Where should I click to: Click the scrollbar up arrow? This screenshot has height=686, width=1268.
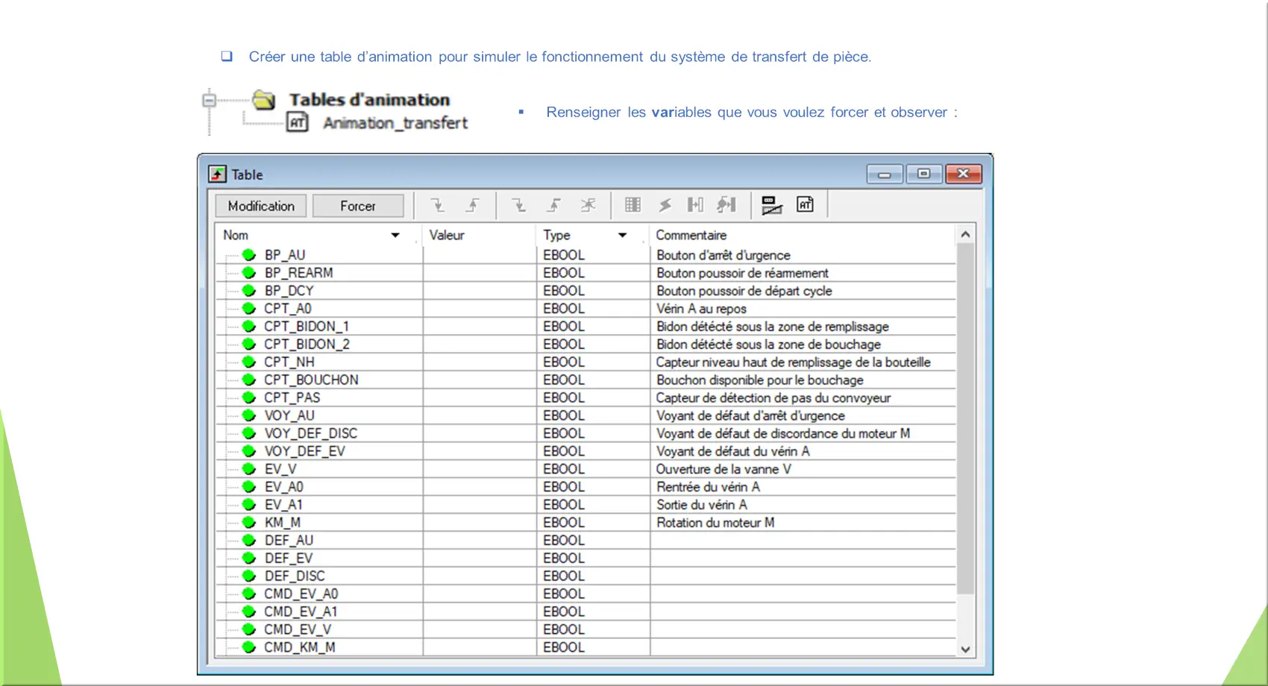(x=965, y=234)
